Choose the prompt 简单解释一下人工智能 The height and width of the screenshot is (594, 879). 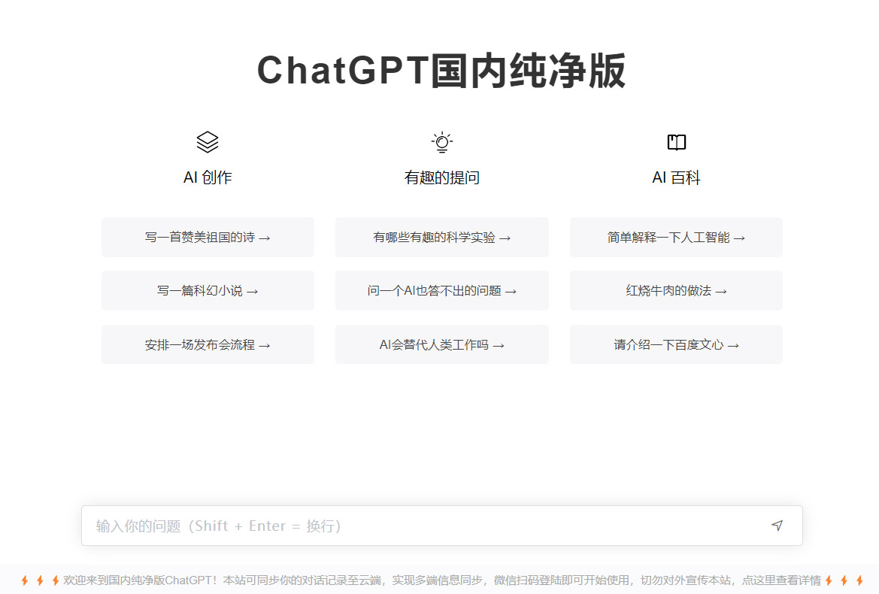point(676,238)
